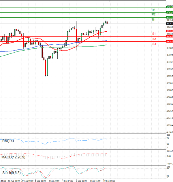Click the MACD scale value 0.00
Image resolution: width=173 pixels, height=182 pixels.
[x=169, y=156]
